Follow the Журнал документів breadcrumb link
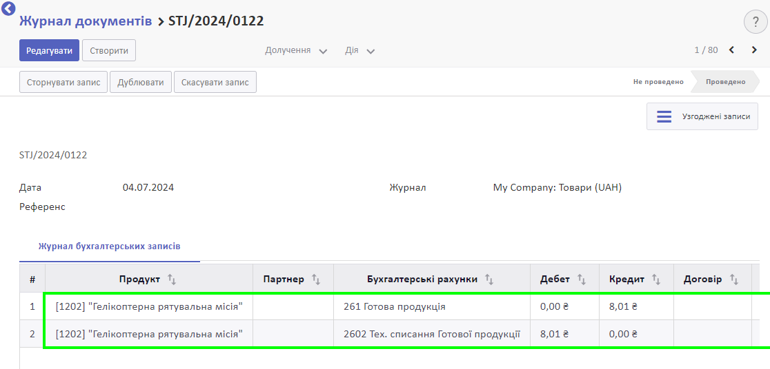Viewport: 770px width, 369px height. pyautogui.click(x=86, y=21)
